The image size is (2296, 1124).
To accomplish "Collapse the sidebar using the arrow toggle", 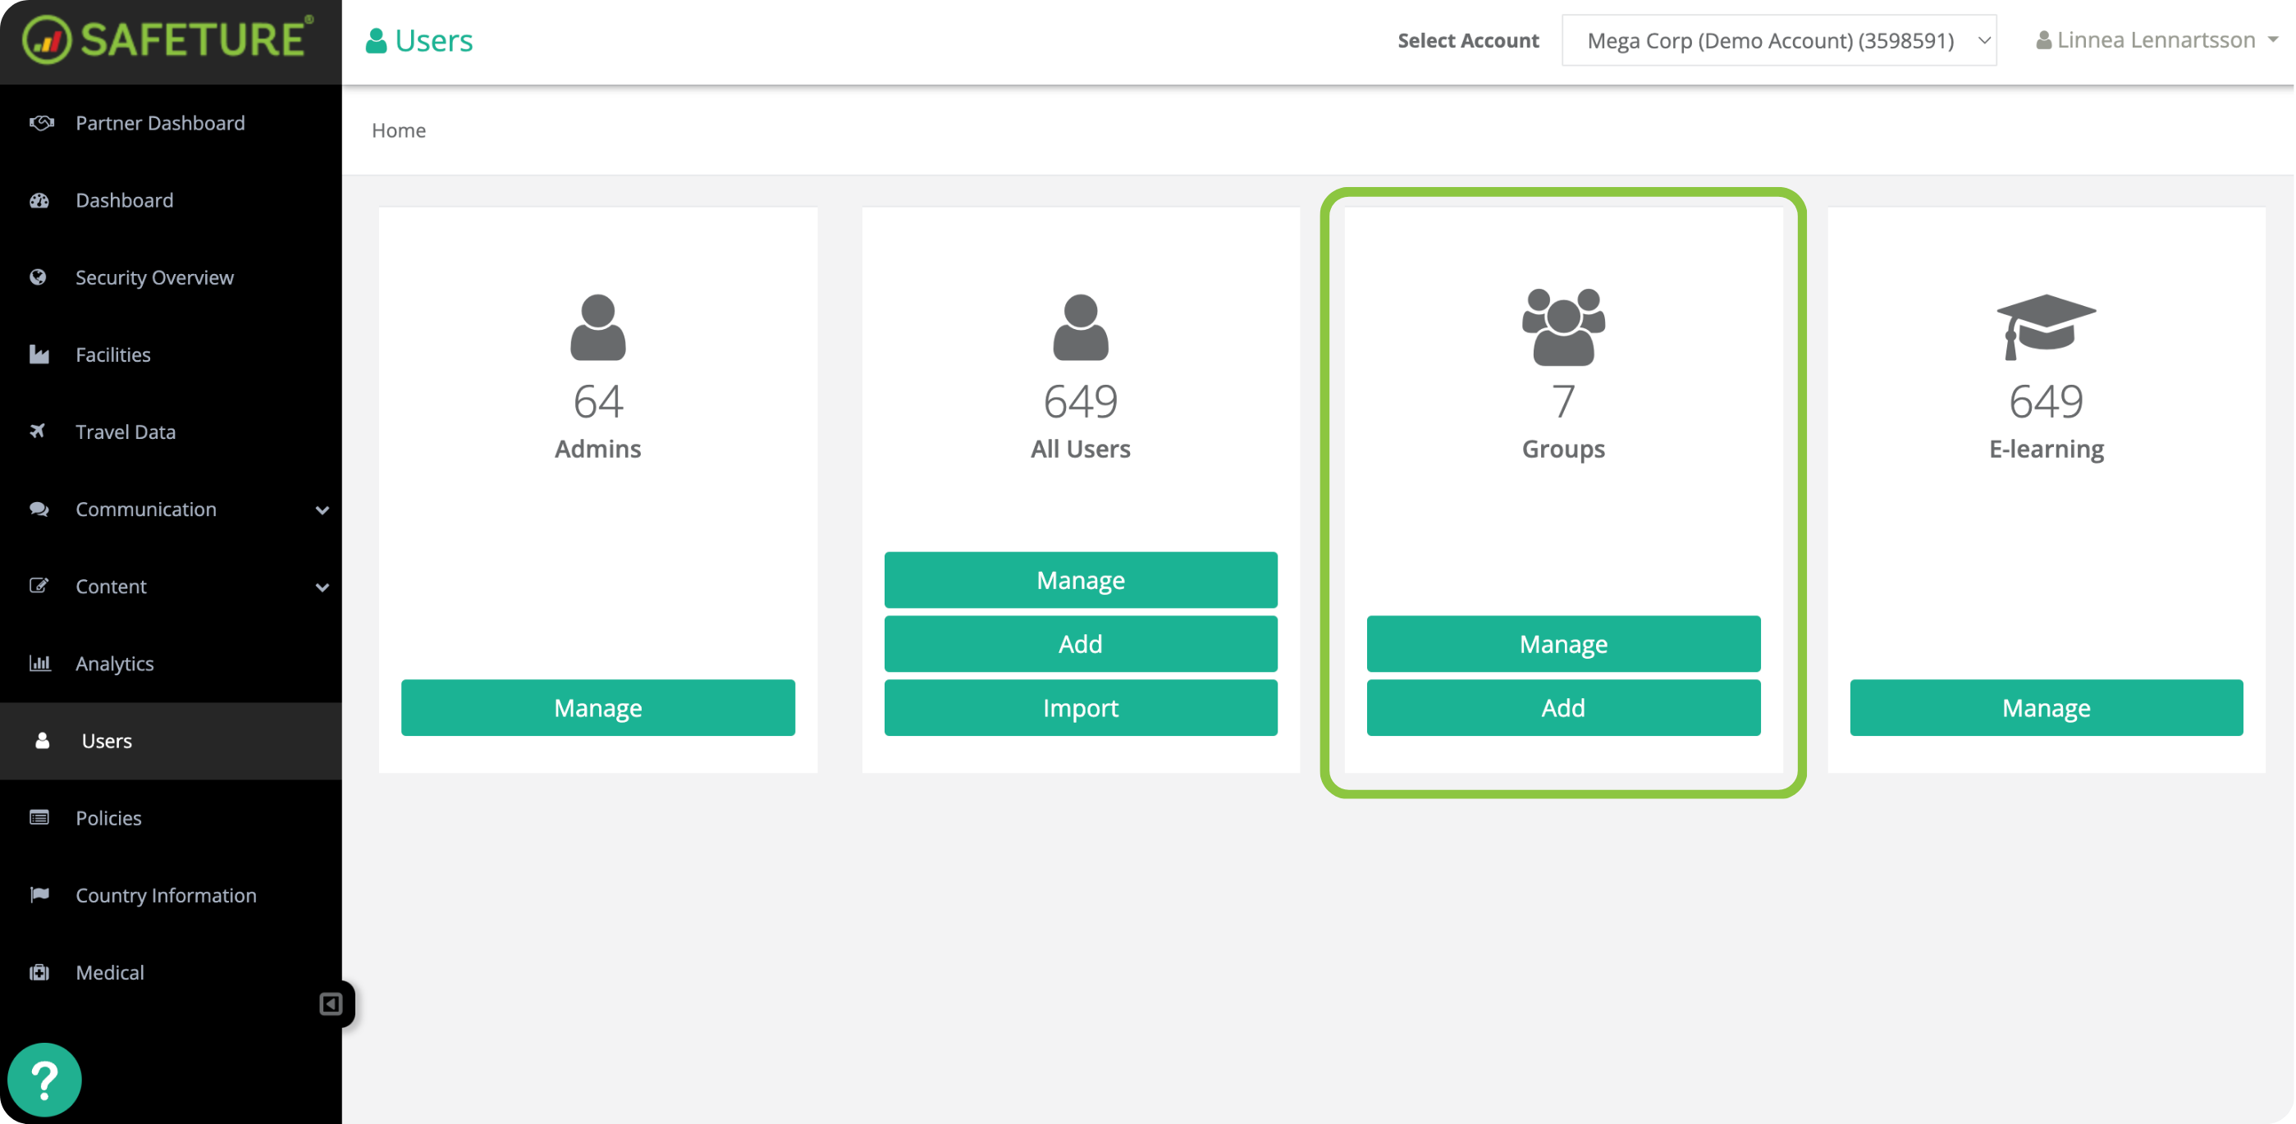I will tap(331, 1004).
